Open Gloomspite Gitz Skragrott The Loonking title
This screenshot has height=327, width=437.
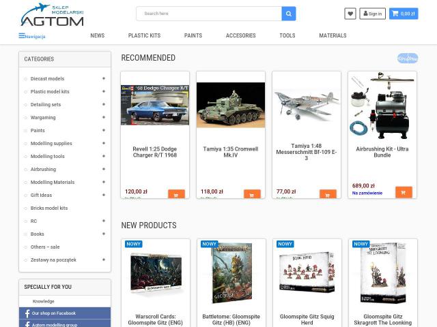383,320
